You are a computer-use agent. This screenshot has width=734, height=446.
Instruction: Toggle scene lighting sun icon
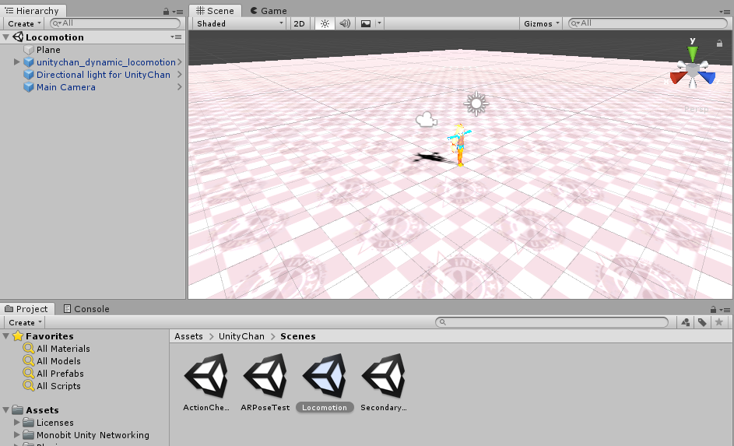(325, 23)
